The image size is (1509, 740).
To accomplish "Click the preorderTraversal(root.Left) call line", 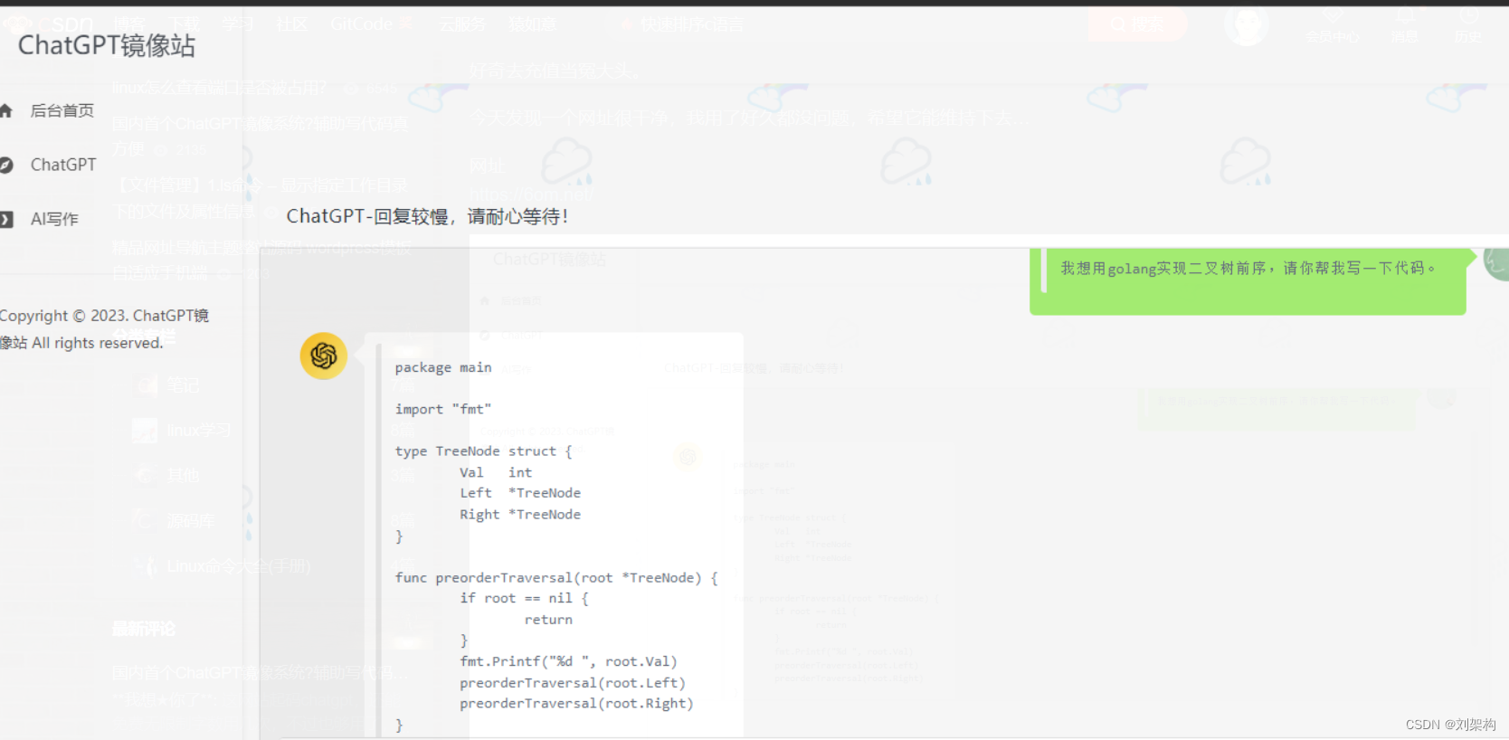I will tap(573, 683).
